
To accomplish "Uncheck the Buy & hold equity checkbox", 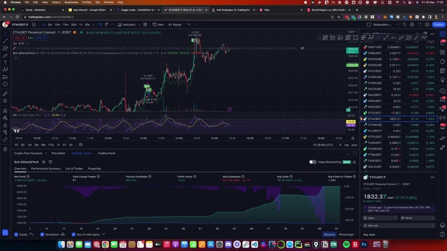I will 73,234.
